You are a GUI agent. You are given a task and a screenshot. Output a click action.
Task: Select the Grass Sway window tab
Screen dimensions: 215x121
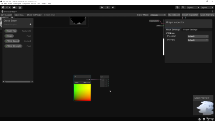point(9,12)
